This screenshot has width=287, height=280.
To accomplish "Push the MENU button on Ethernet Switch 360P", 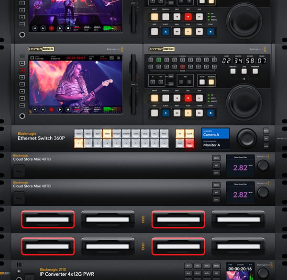I will coord(266,131).
